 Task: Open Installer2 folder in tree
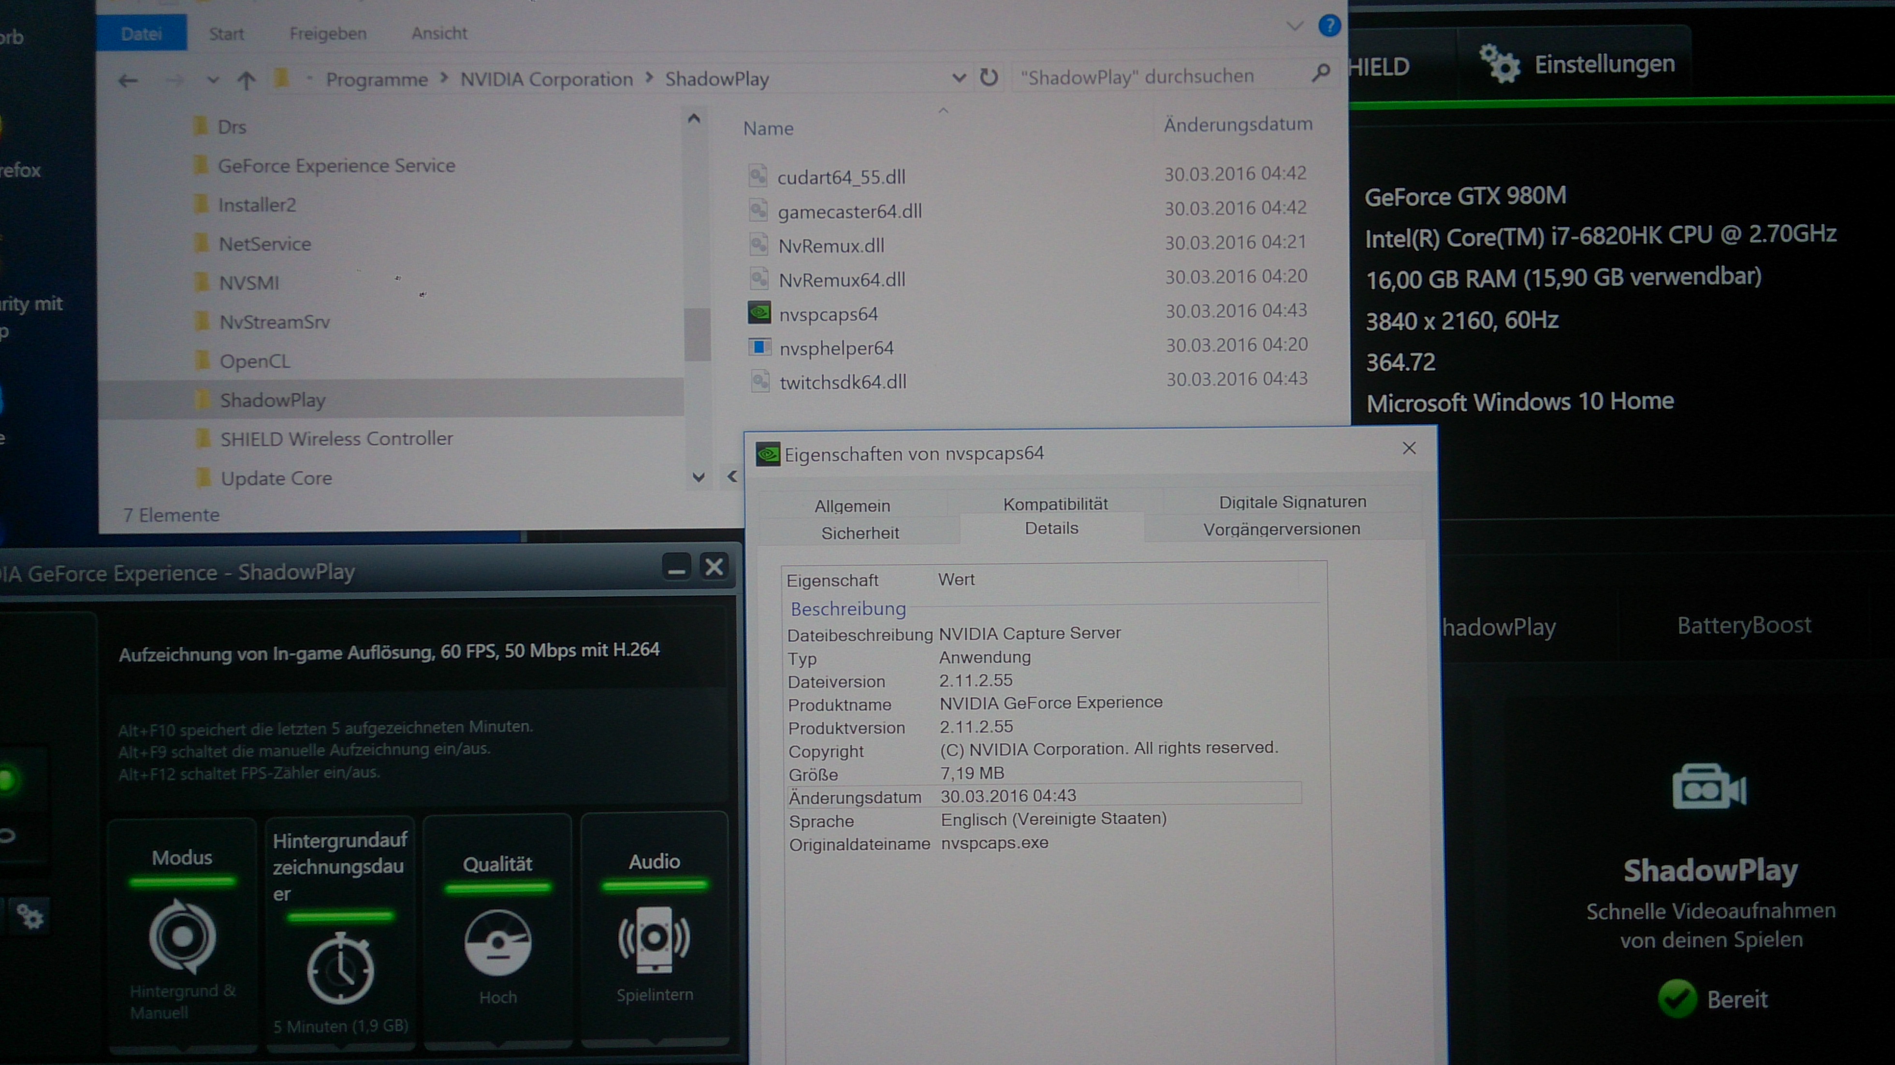click(x=244, y=204)
